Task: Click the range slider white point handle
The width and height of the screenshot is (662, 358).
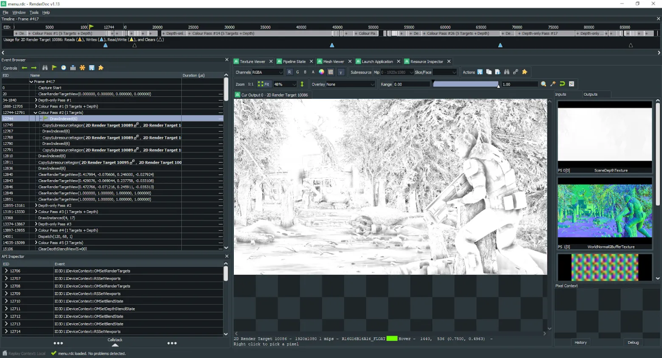Action: tap(499, 86)
